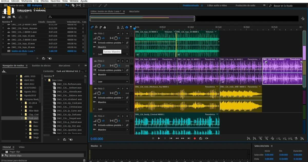The height and width of the screenshot is (162, 308).
Task: Toggle polarity reverse on Pista 1
Action: pyautogui.click(x=127, y=43)
